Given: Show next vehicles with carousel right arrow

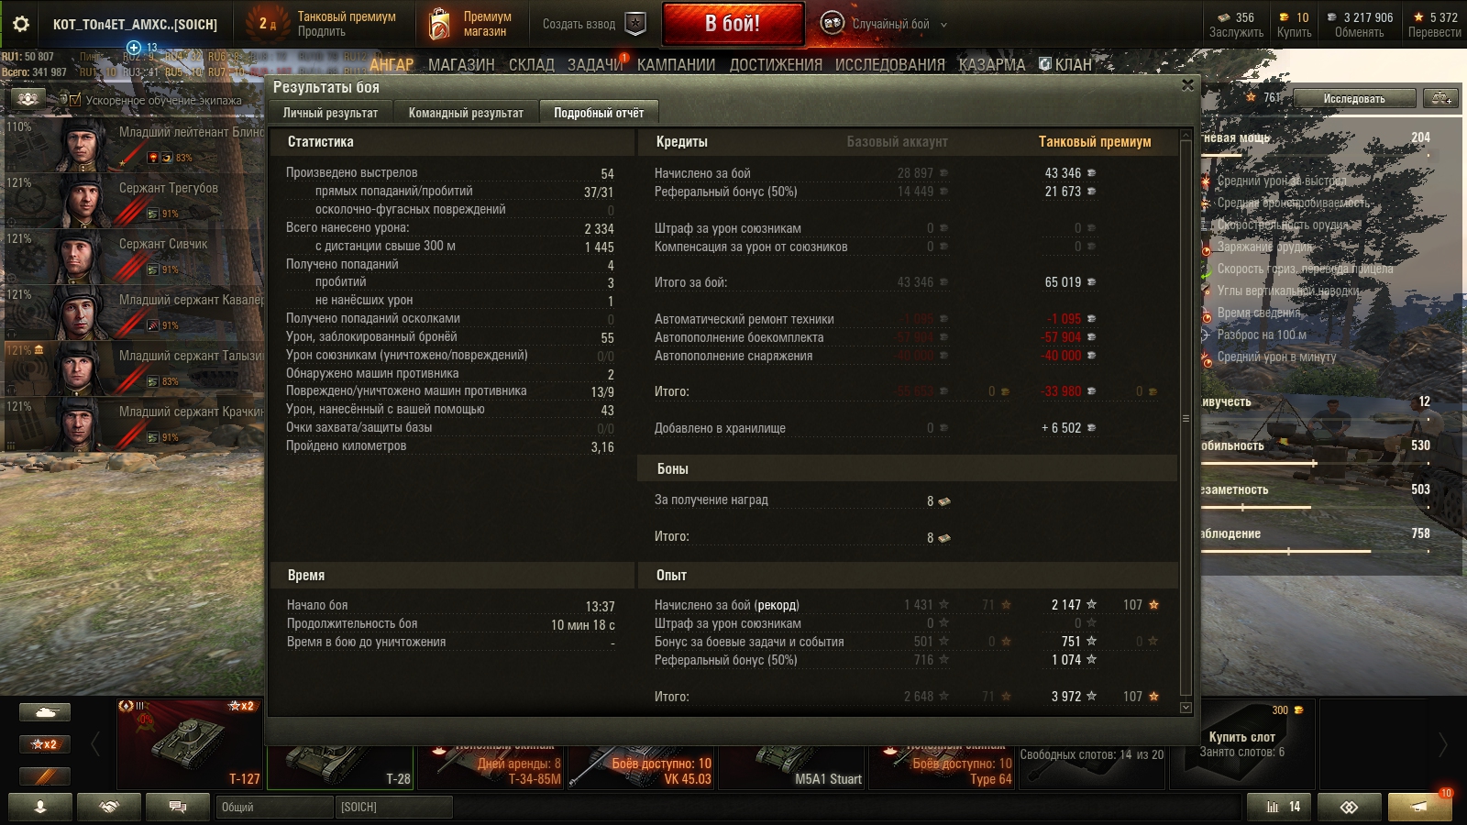Looking at the screenshot, I should [x=1442, y=744].
